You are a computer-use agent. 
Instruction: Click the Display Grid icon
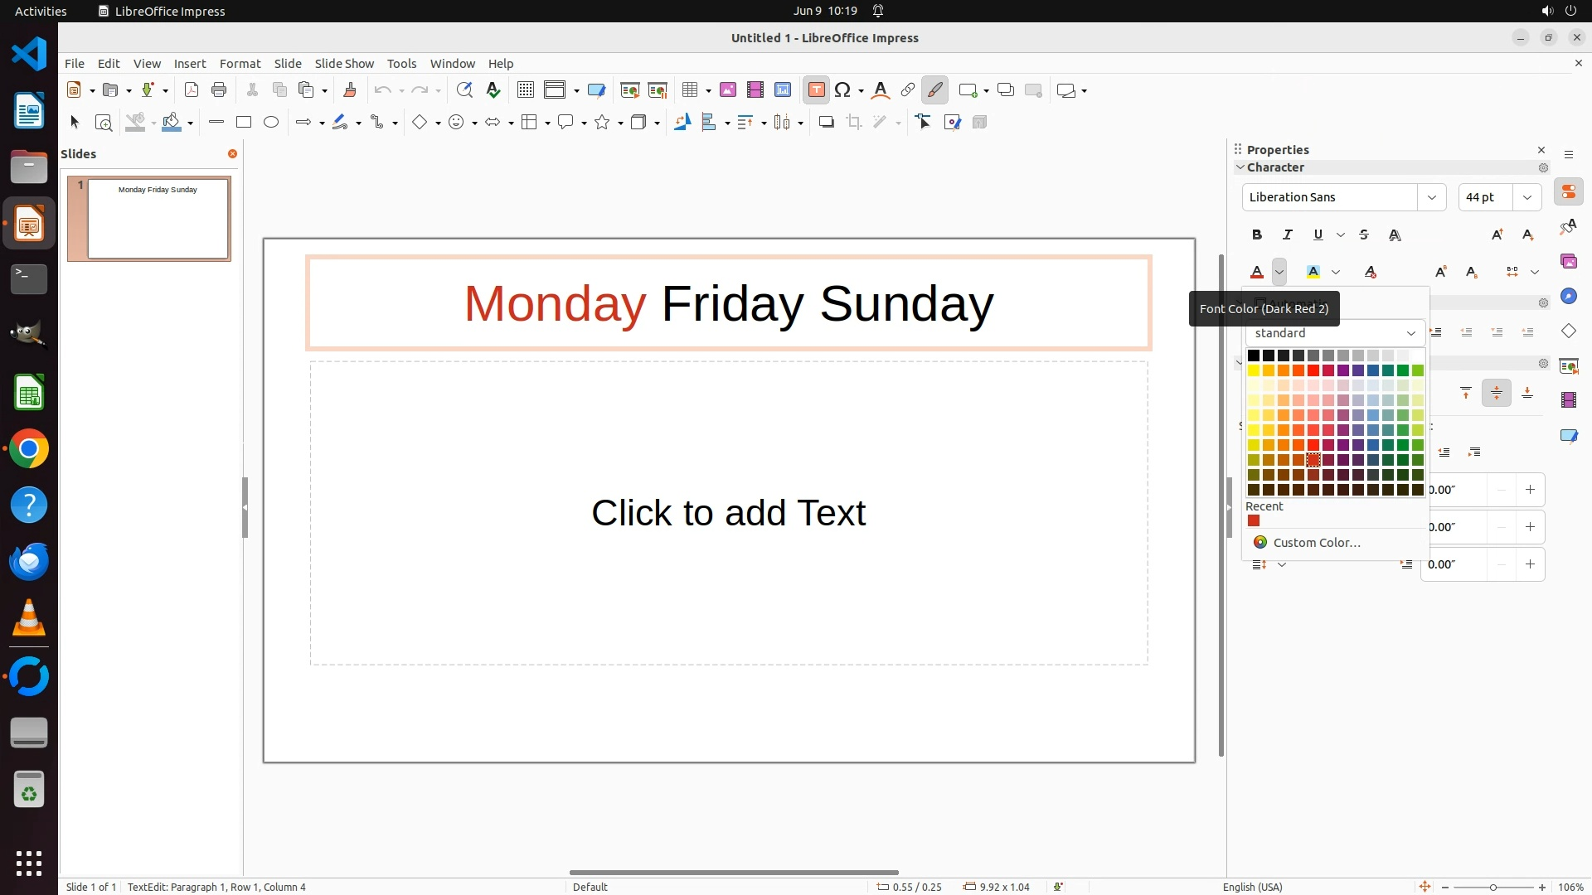[525, 90]
